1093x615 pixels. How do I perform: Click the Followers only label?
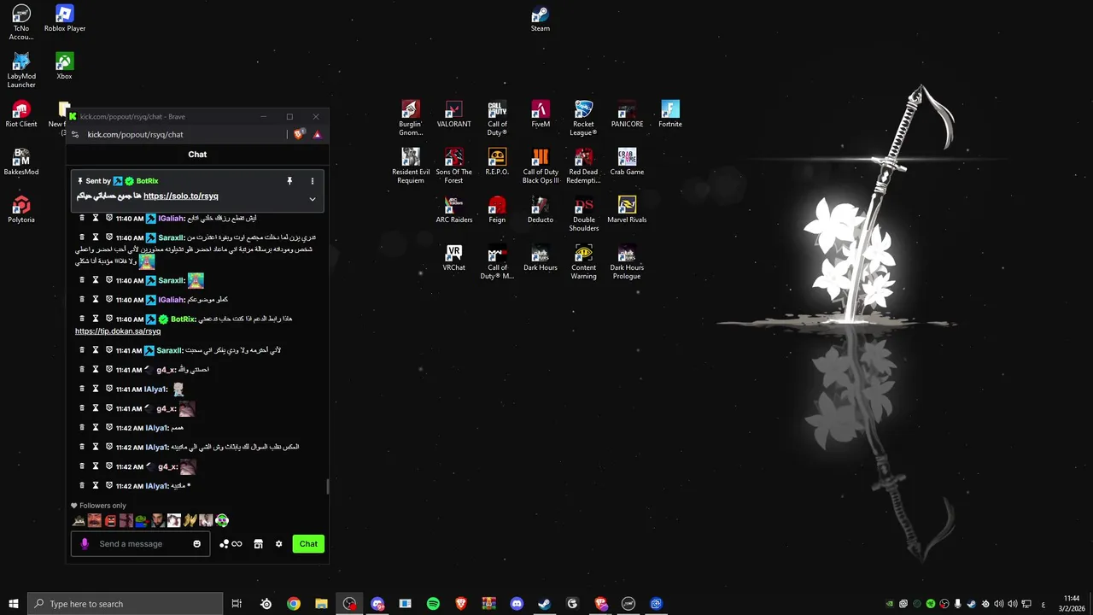tap(102, 506)
